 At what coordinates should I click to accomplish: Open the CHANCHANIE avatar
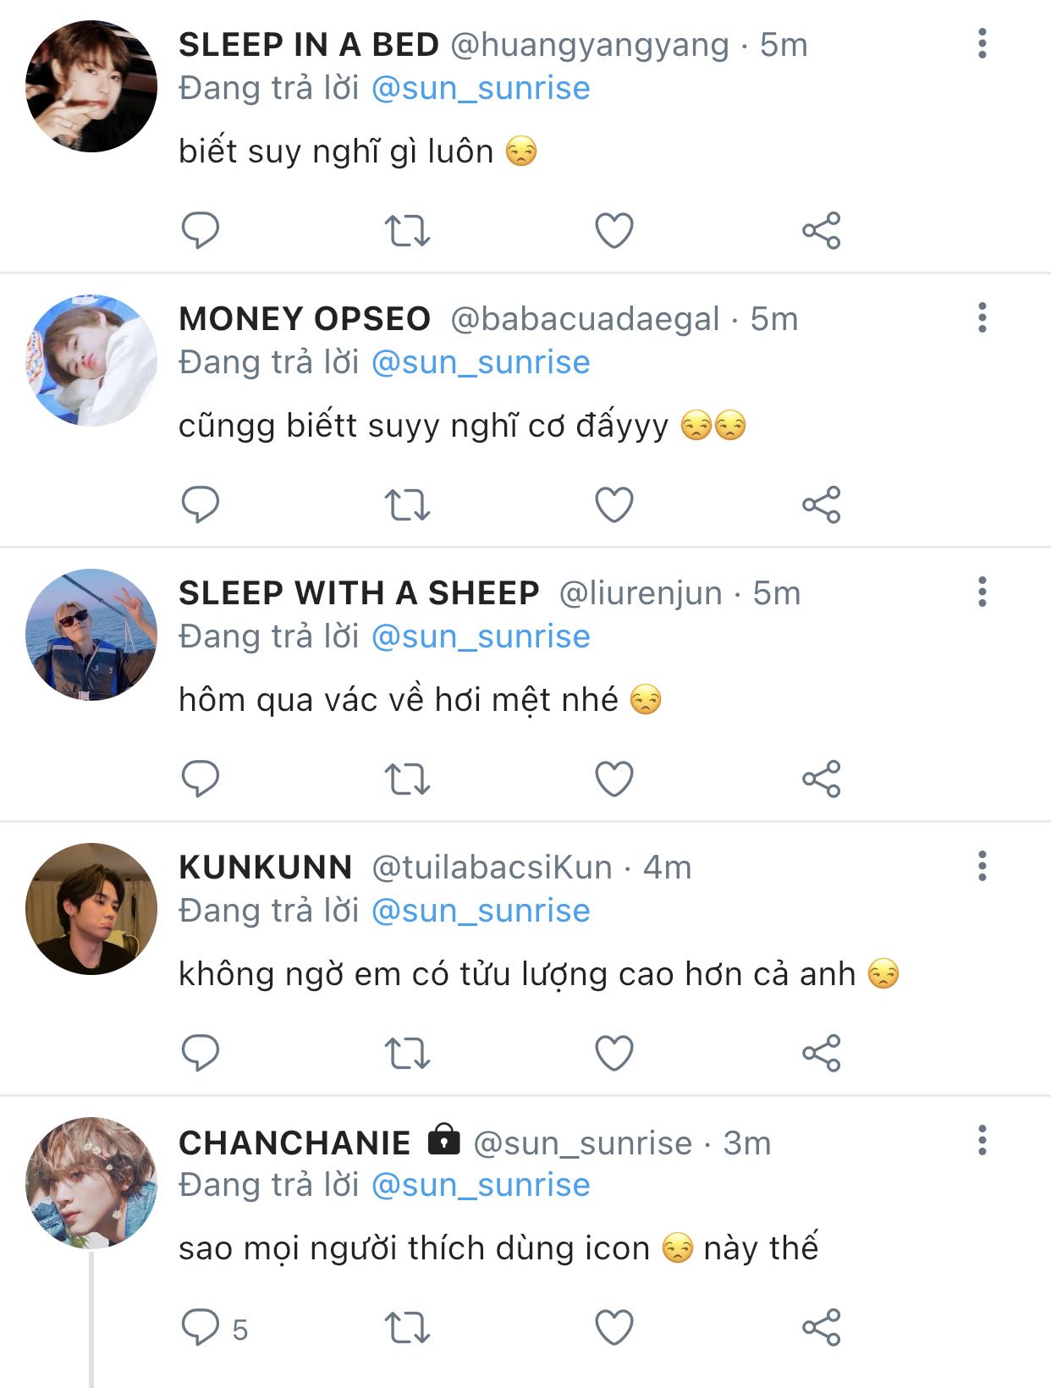[x=91, y=1183]
